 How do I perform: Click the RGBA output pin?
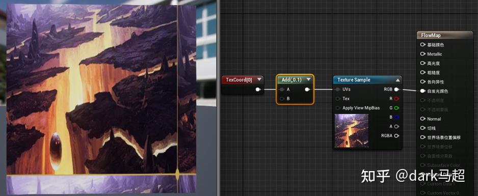(x=396, y=136)
